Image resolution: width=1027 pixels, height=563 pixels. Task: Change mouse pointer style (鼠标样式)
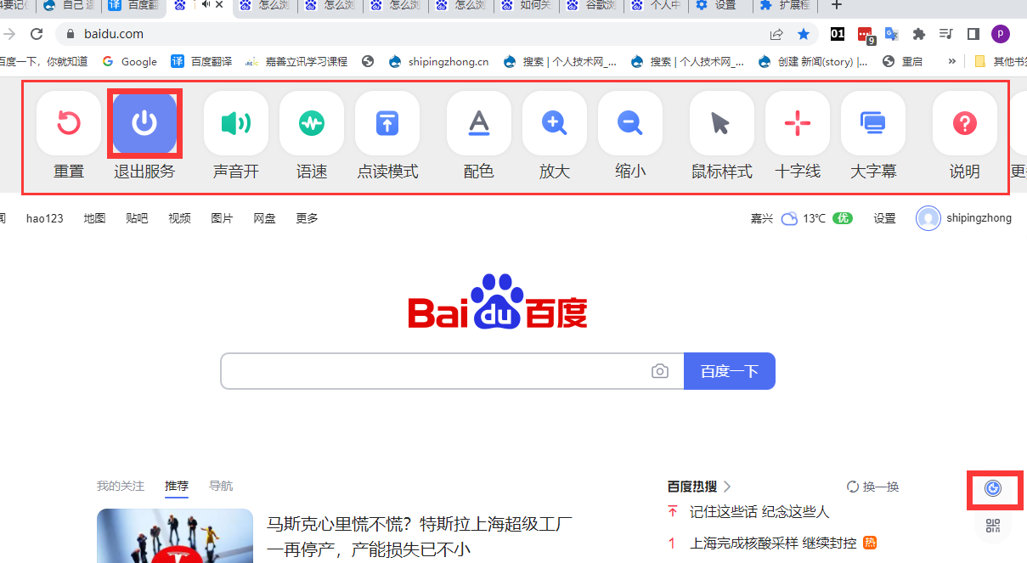[721, 124]
